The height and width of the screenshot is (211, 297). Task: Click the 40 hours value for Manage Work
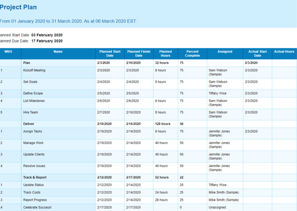161,143
